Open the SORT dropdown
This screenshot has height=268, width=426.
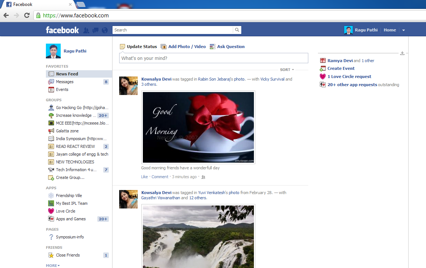287,70
